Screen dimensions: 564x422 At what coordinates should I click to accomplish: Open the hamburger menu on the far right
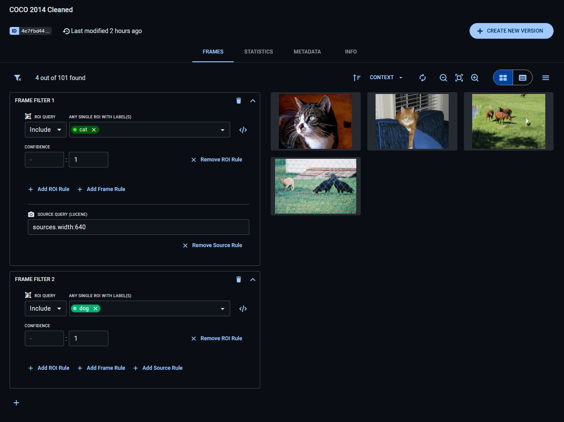(546, 77)
